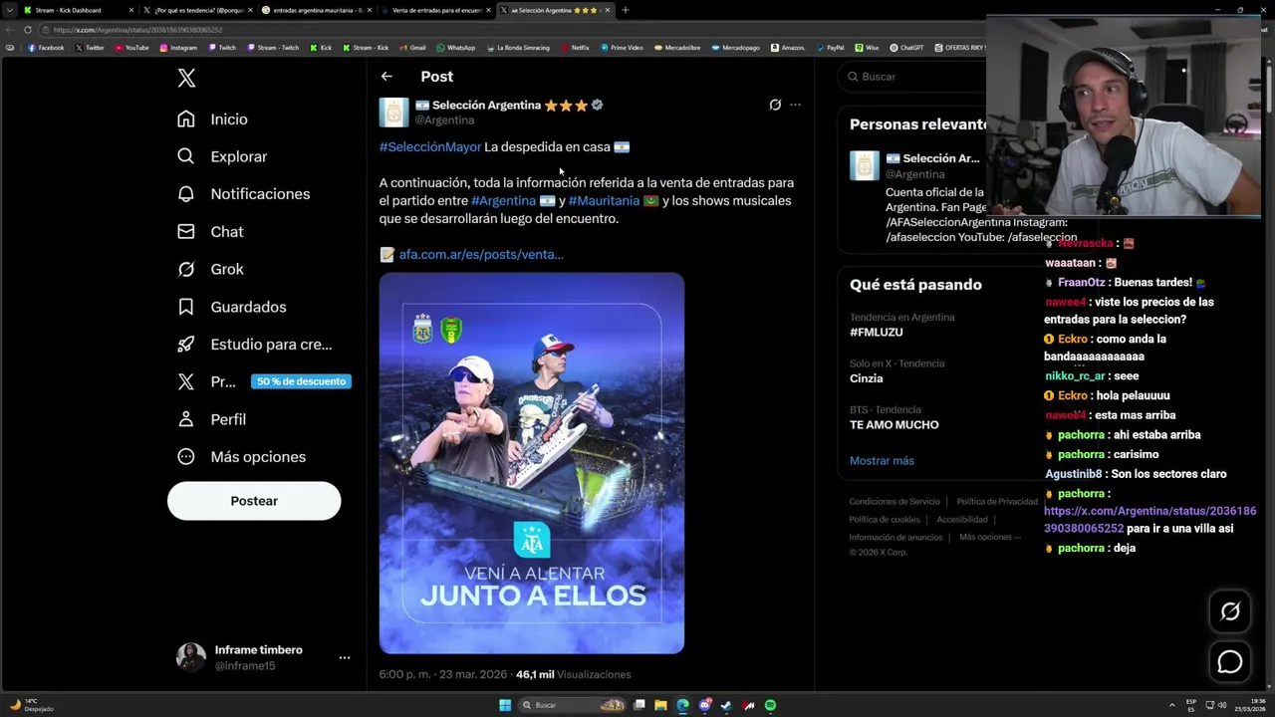Image resolution: width=1275 pixels, height=717 pixels.
Task: Click the back arrow beside Post
Action: 386,77
